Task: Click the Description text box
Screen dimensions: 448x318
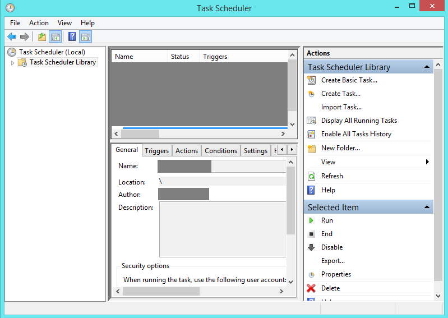Action: pos(223,229)
